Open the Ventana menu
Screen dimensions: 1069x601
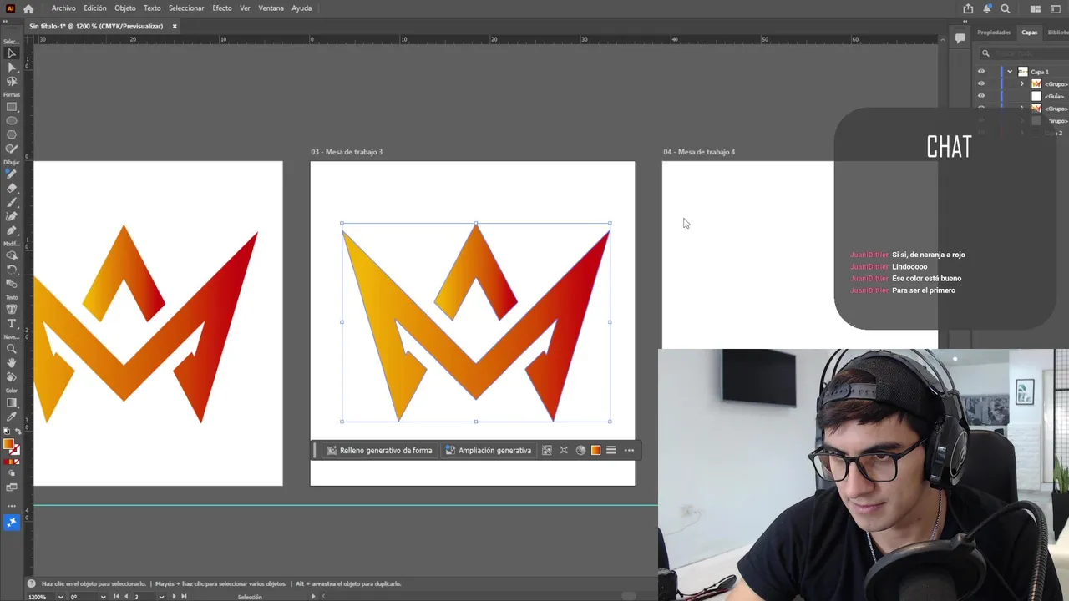point(271,8)
